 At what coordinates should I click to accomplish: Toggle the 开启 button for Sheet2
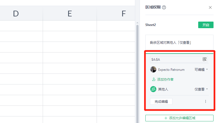point(206,25)
